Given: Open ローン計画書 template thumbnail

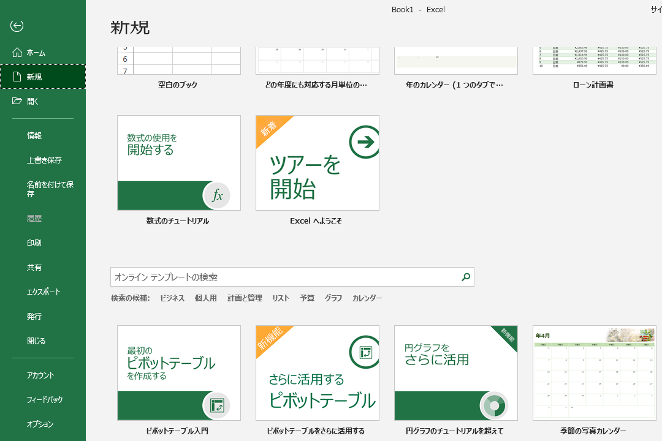Looking at the screenshot, I should point(595,61).
